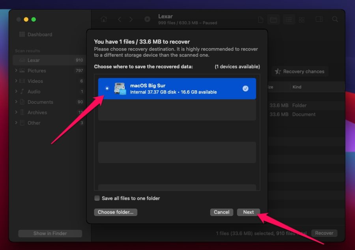Select Other category in sidebar
Viewport: 355px width, 250px height.
pos(49,123)
